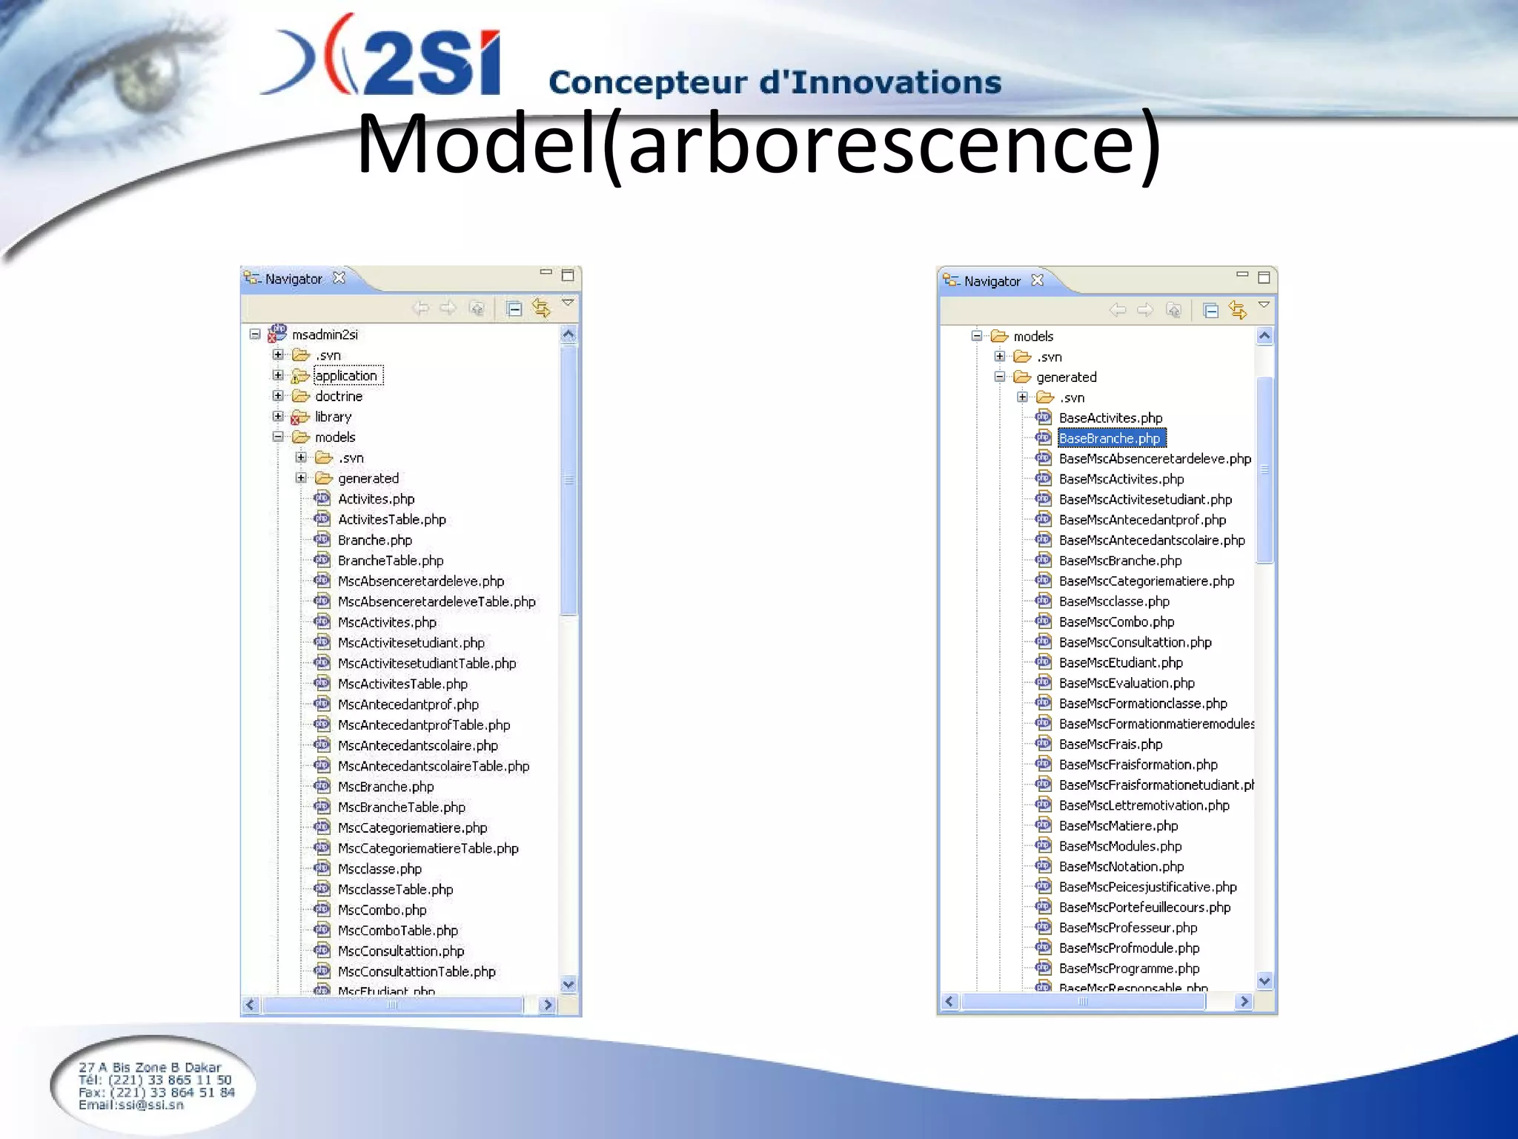Click the vertical scroll thumb in right Navigator

[x=1265, y=470]
